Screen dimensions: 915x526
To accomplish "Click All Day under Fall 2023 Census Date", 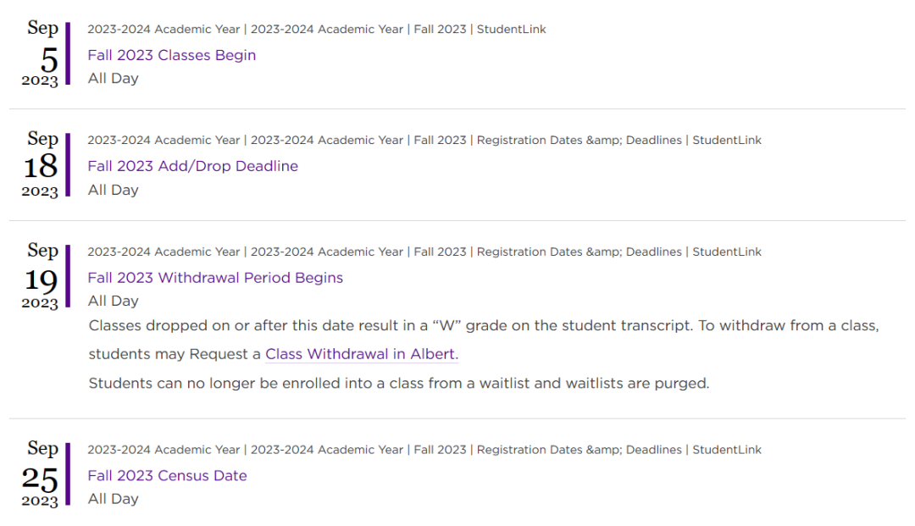I will click(114, 499).
